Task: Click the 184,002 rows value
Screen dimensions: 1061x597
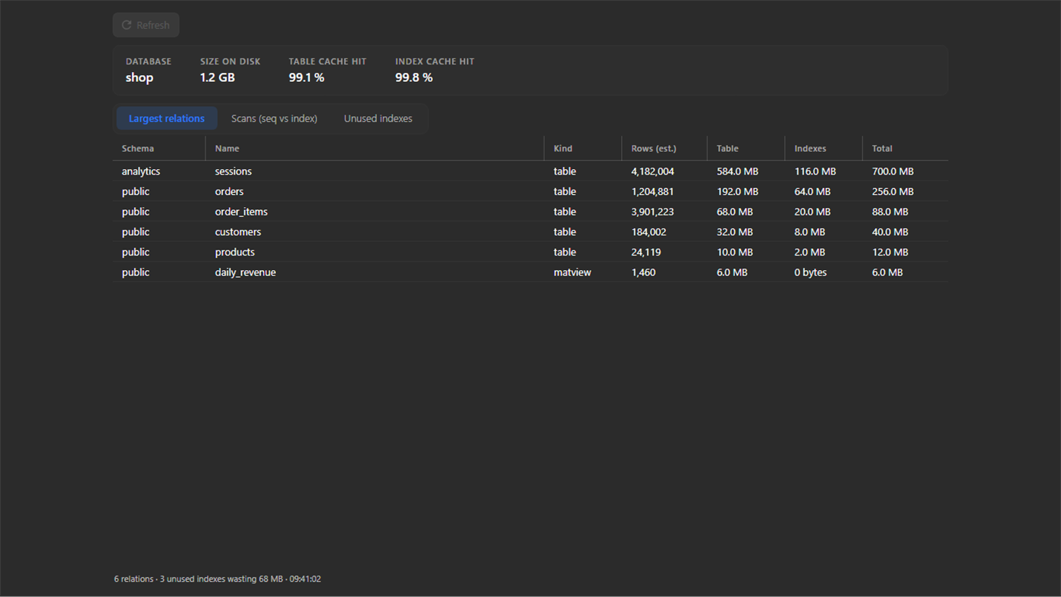Action: [649, 232]
